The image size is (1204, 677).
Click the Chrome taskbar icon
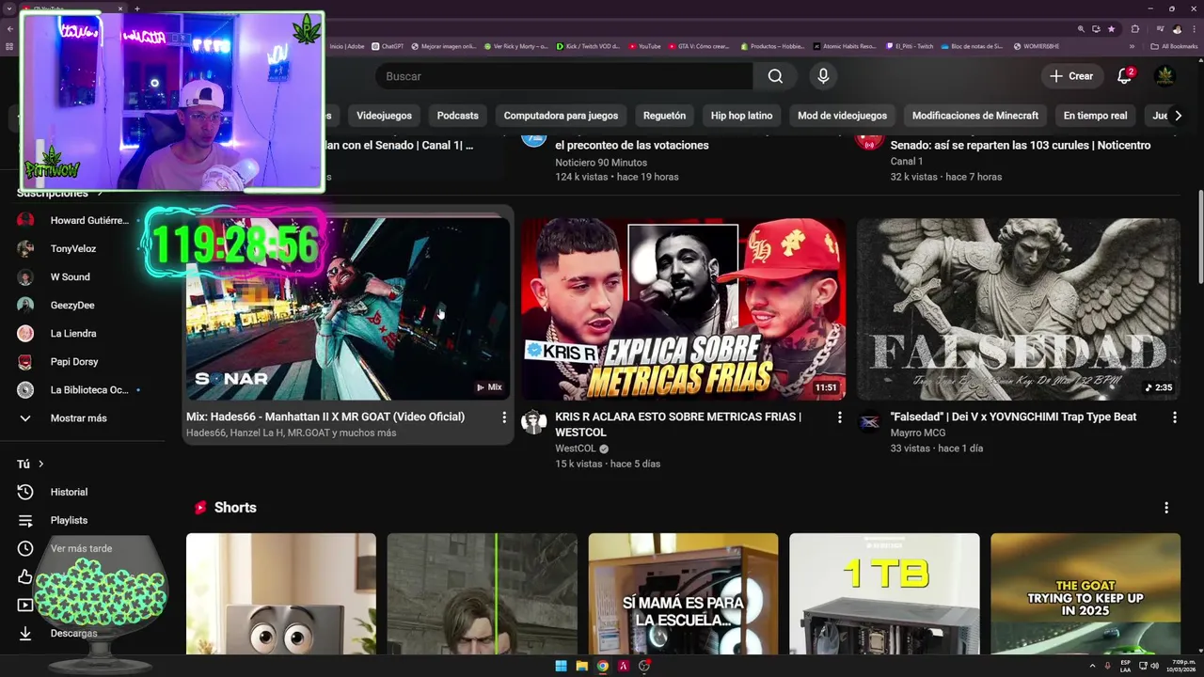pos(602,666)
